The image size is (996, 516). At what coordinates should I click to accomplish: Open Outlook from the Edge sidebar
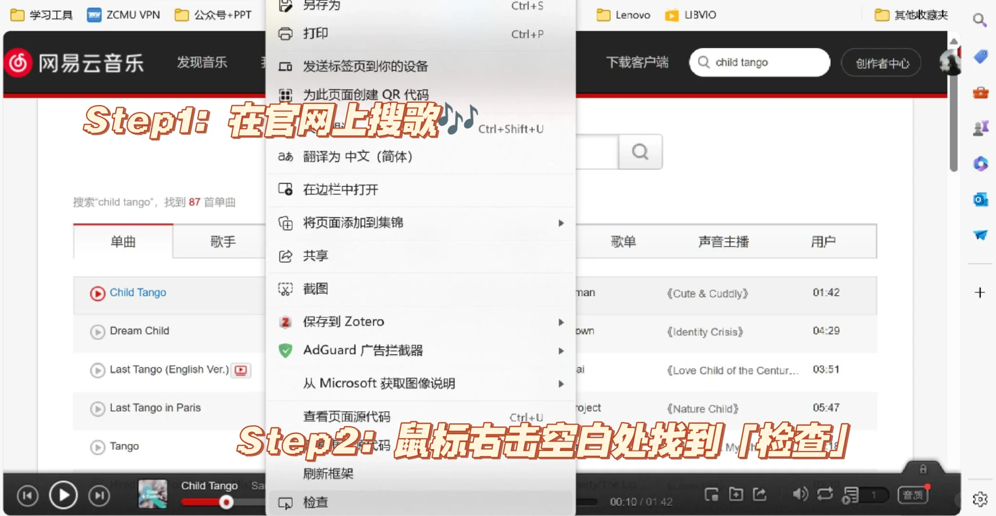click(981, 200)
